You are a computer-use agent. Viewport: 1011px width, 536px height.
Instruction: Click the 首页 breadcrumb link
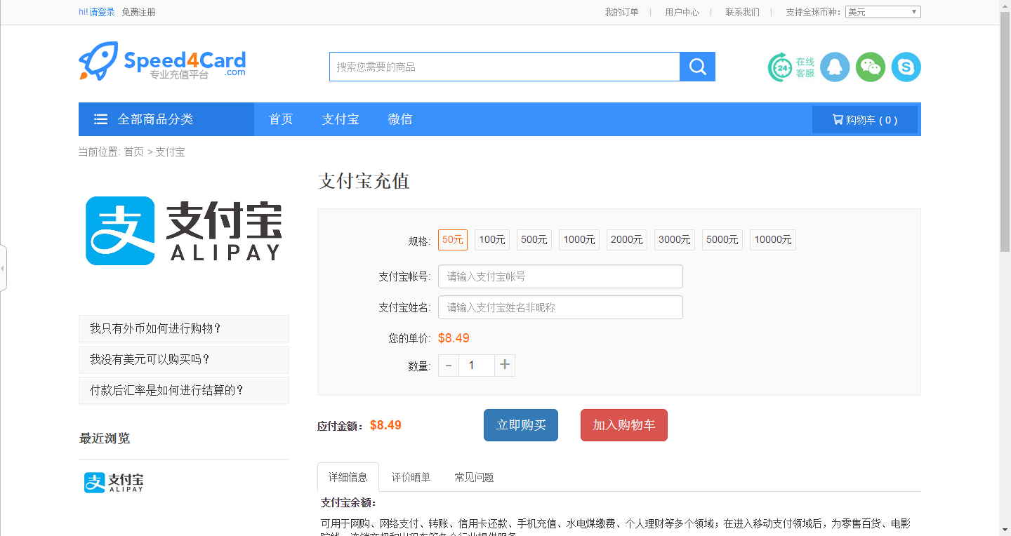click(134, 152)
